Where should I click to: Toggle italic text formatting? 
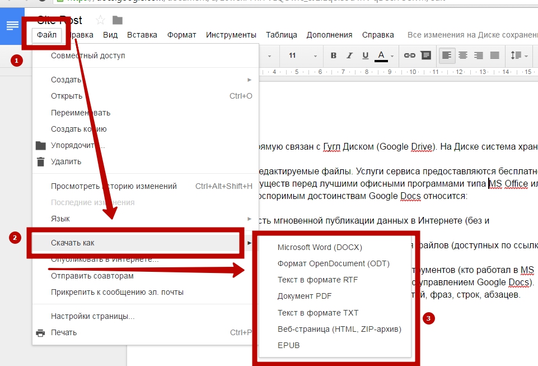[x=350, y=55]
